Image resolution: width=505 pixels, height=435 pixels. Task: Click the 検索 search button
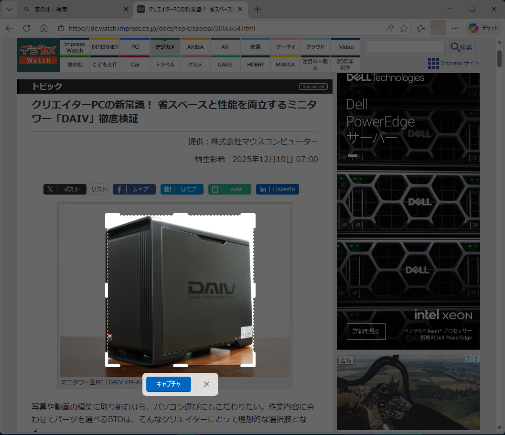click(462, 47)
